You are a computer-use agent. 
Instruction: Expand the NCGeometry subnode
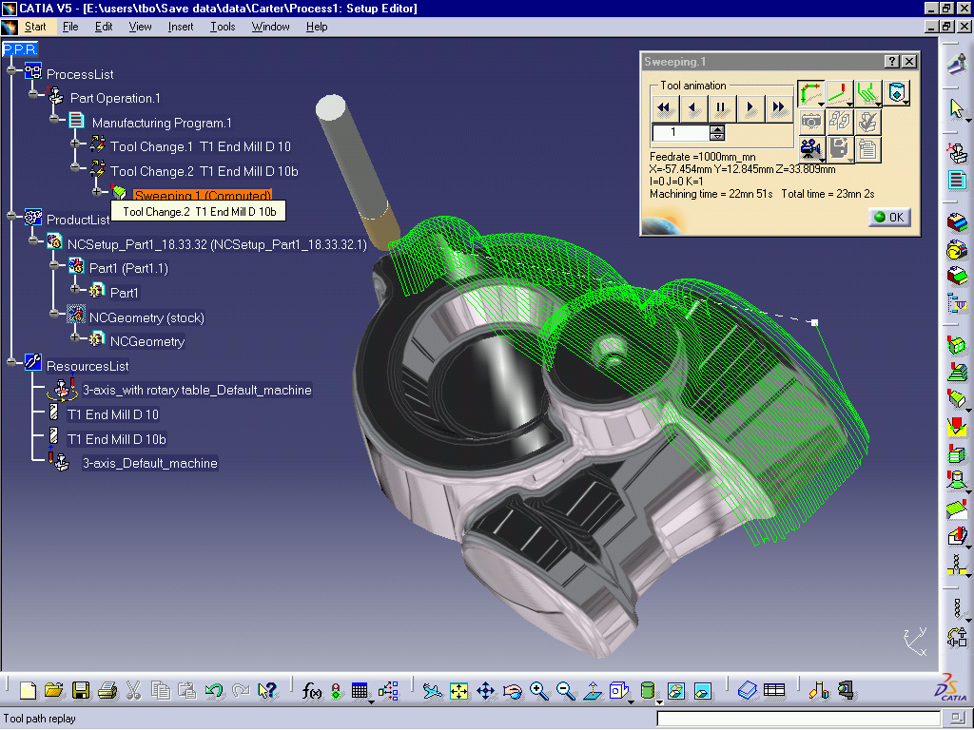[x=75, y=337]
